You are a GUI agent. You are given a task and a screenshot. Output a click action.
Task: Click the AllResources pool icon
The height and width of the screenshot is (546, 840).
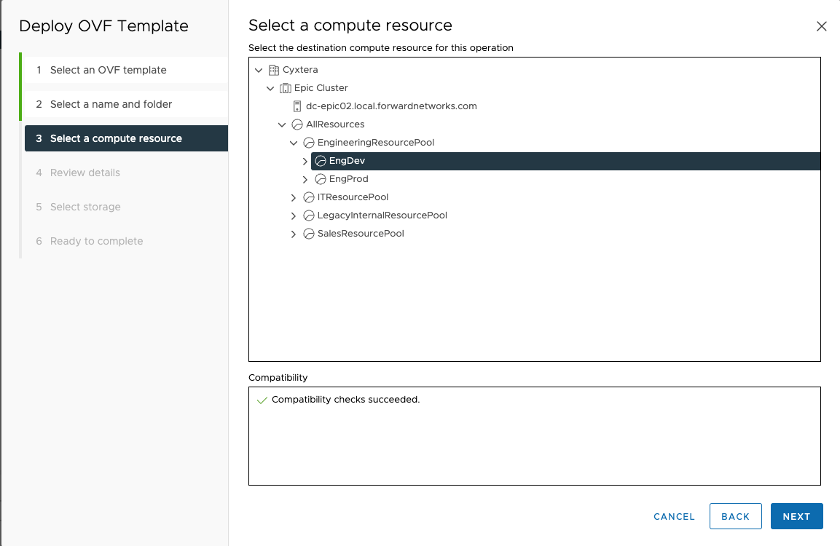[x=297, y=124]
